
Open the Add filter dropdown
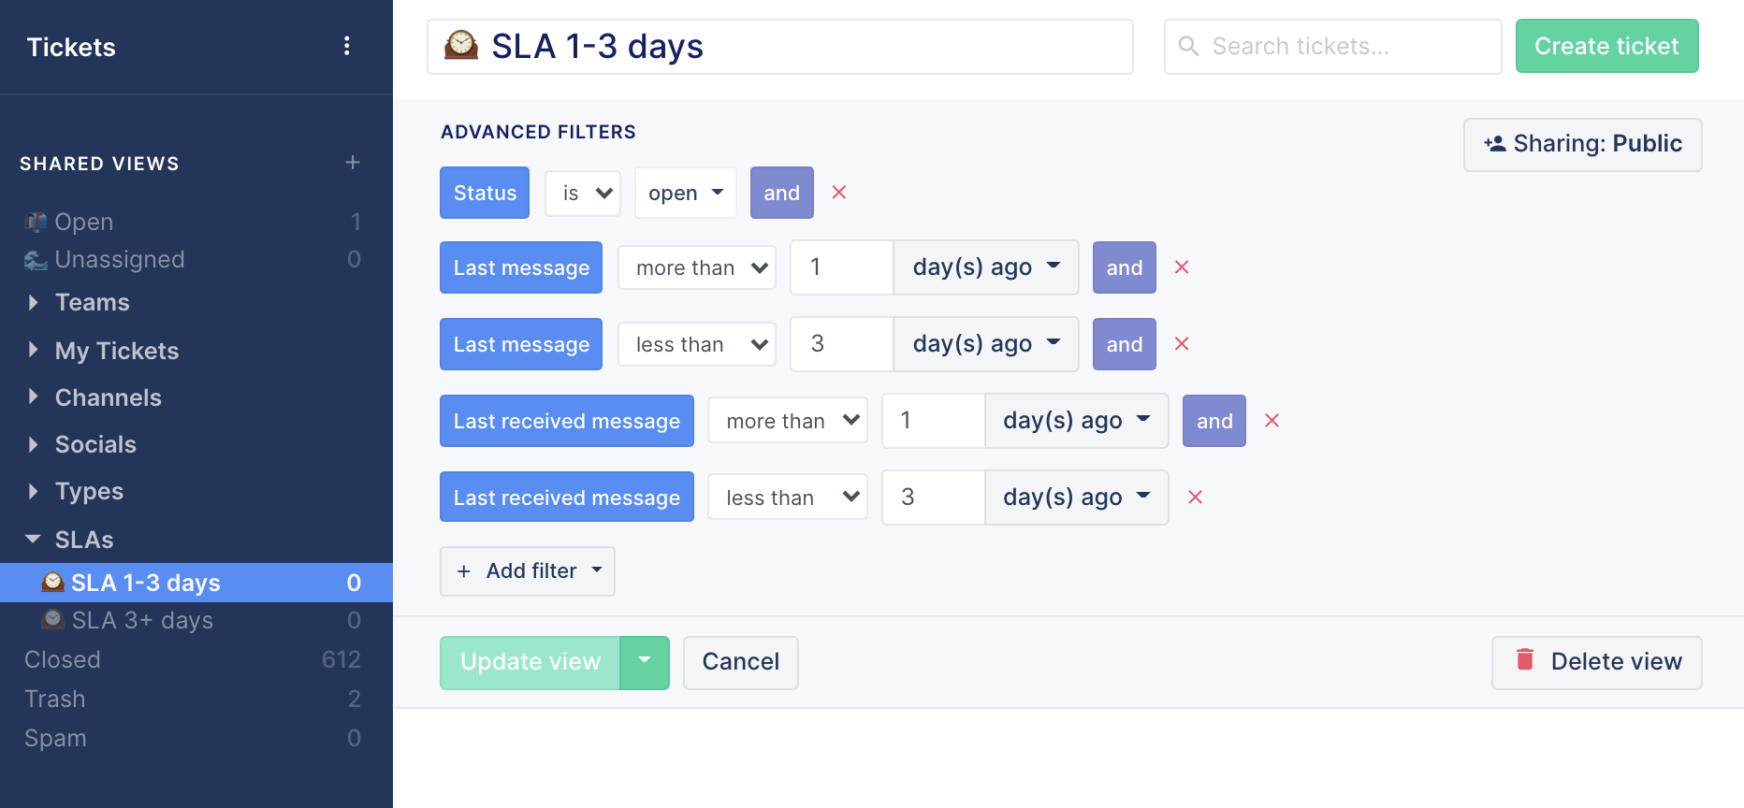527,571
